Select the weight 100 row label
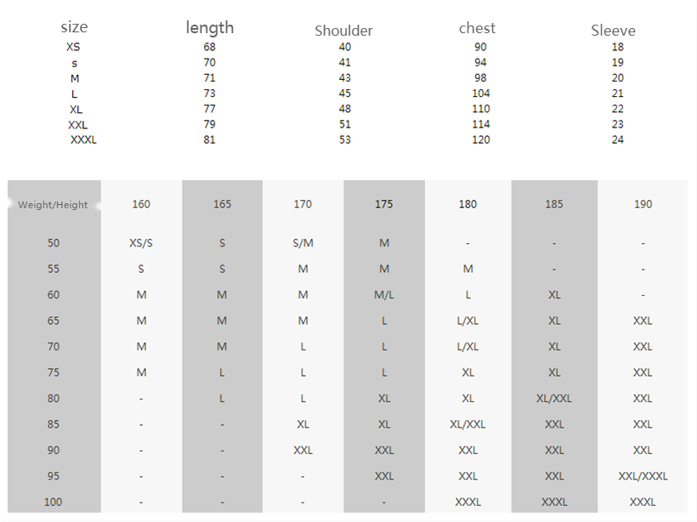Viewport: 697px width, 522px height. click(53, 502)
